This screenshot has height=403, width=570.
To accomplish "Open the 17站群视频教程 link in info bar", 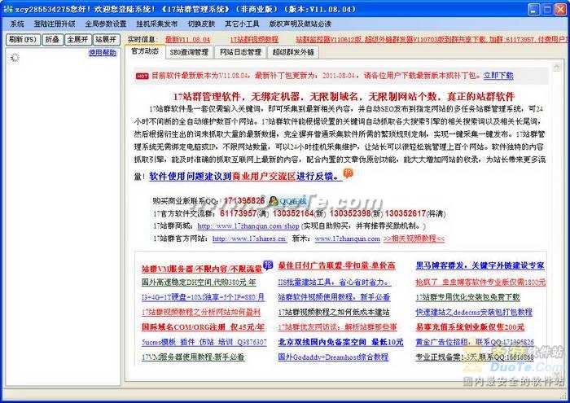I will (x=254, y=40).
